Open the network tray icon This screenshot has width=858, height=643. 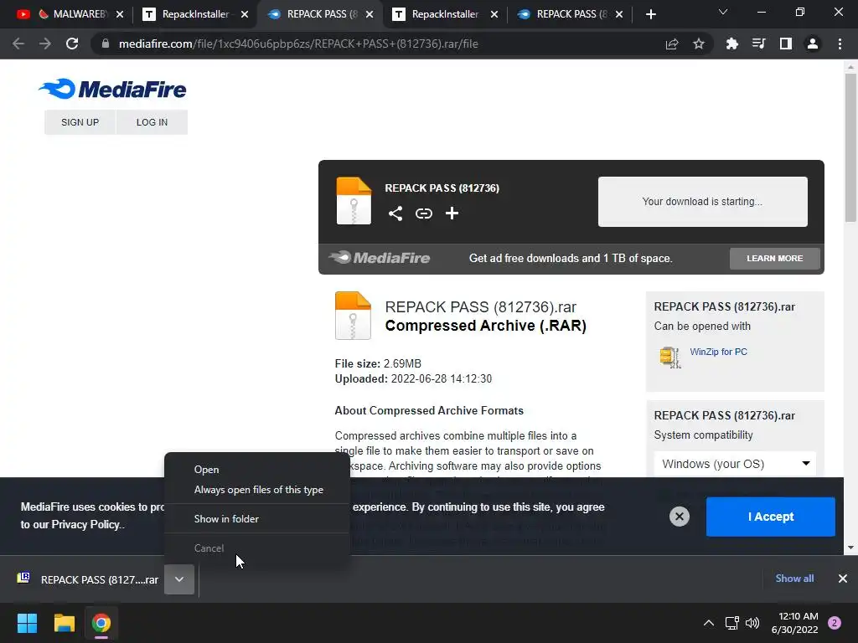point(731,623)
